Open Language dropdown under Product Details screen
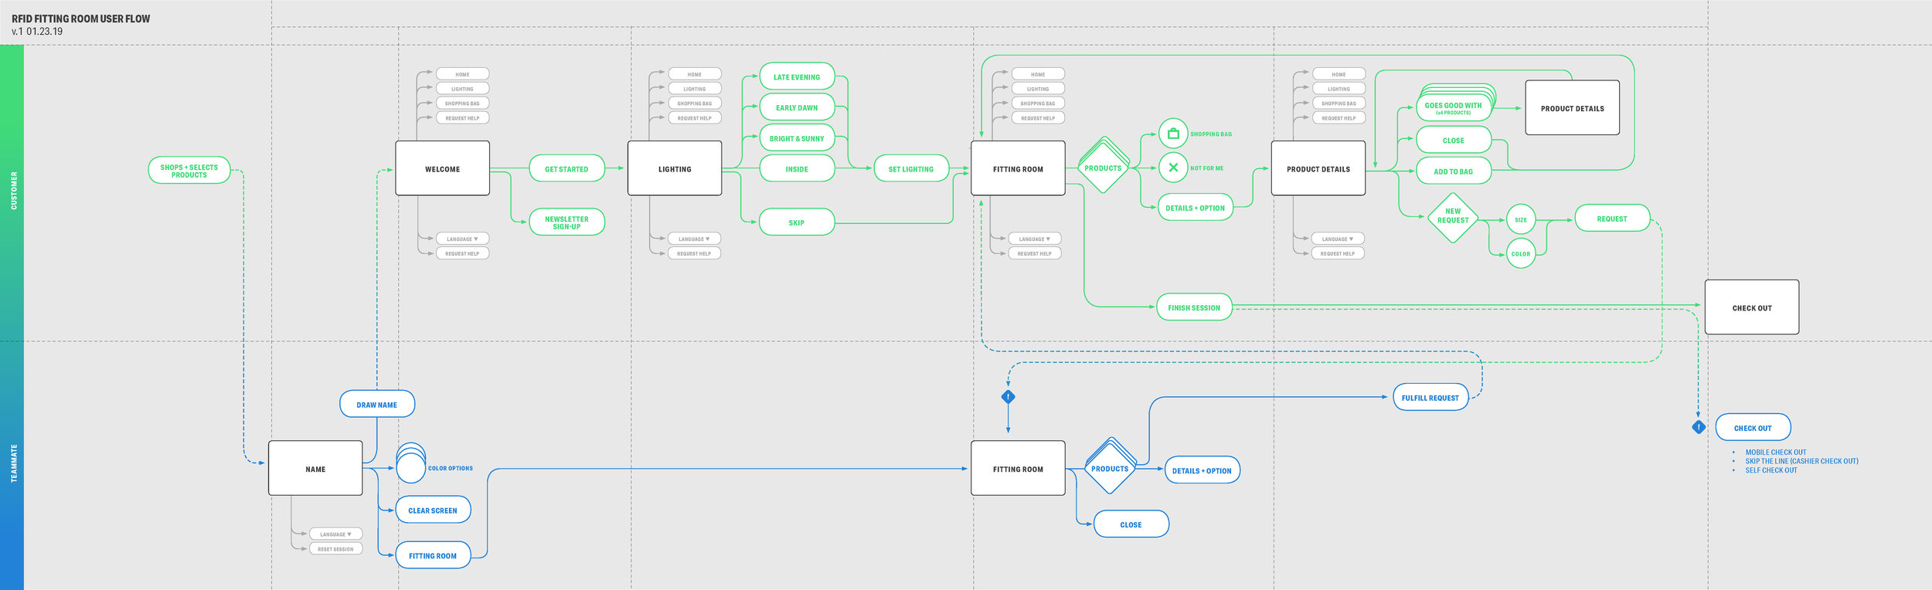The image size is (1932, 590). click(x=1338, y=239)
